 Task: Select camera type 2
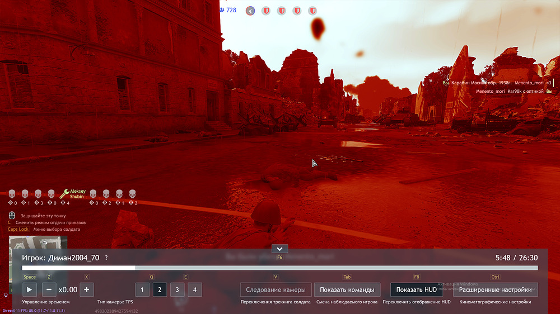(160, 290)
